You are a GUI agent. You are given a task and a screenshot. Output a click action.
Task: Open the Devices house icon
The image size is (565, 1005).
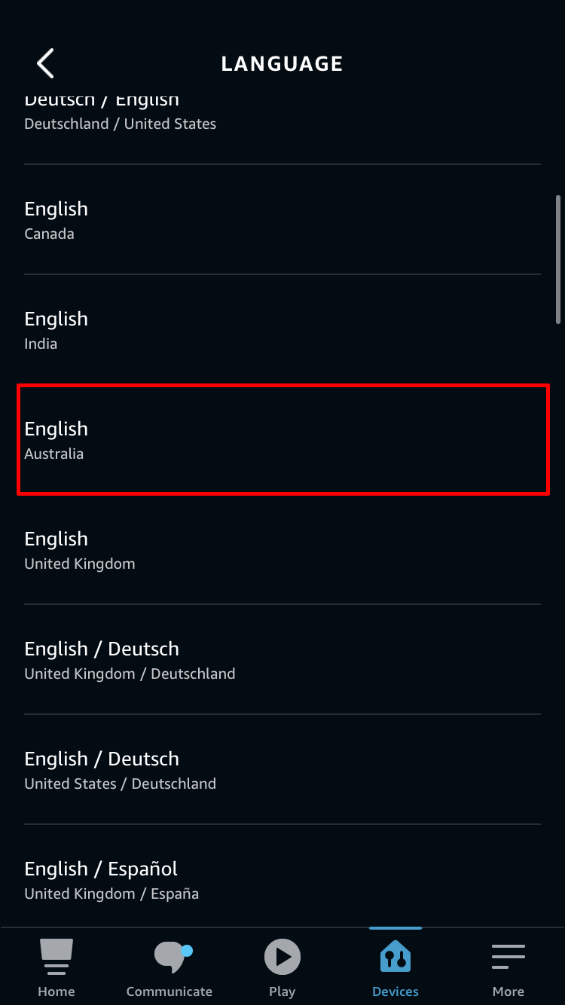[395, 956]
